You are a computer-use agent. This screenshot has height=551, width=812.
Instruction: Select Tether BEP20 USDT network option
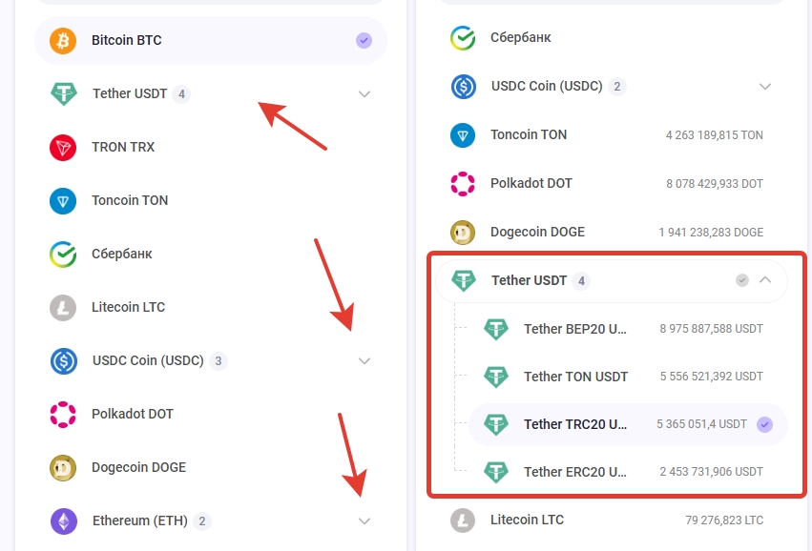coord(575,330)
